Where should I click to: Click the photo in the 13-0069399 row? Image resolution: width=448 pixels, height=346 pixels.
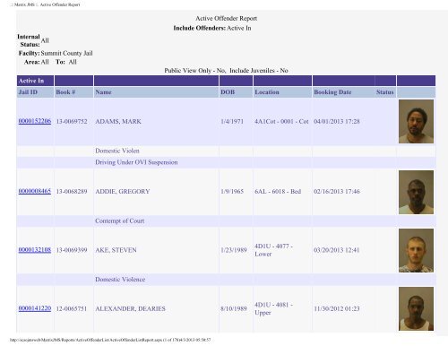[416, 250]
